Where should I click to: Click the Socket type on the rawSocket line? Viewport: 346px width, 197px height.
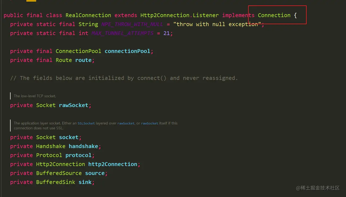coord(46,105)
